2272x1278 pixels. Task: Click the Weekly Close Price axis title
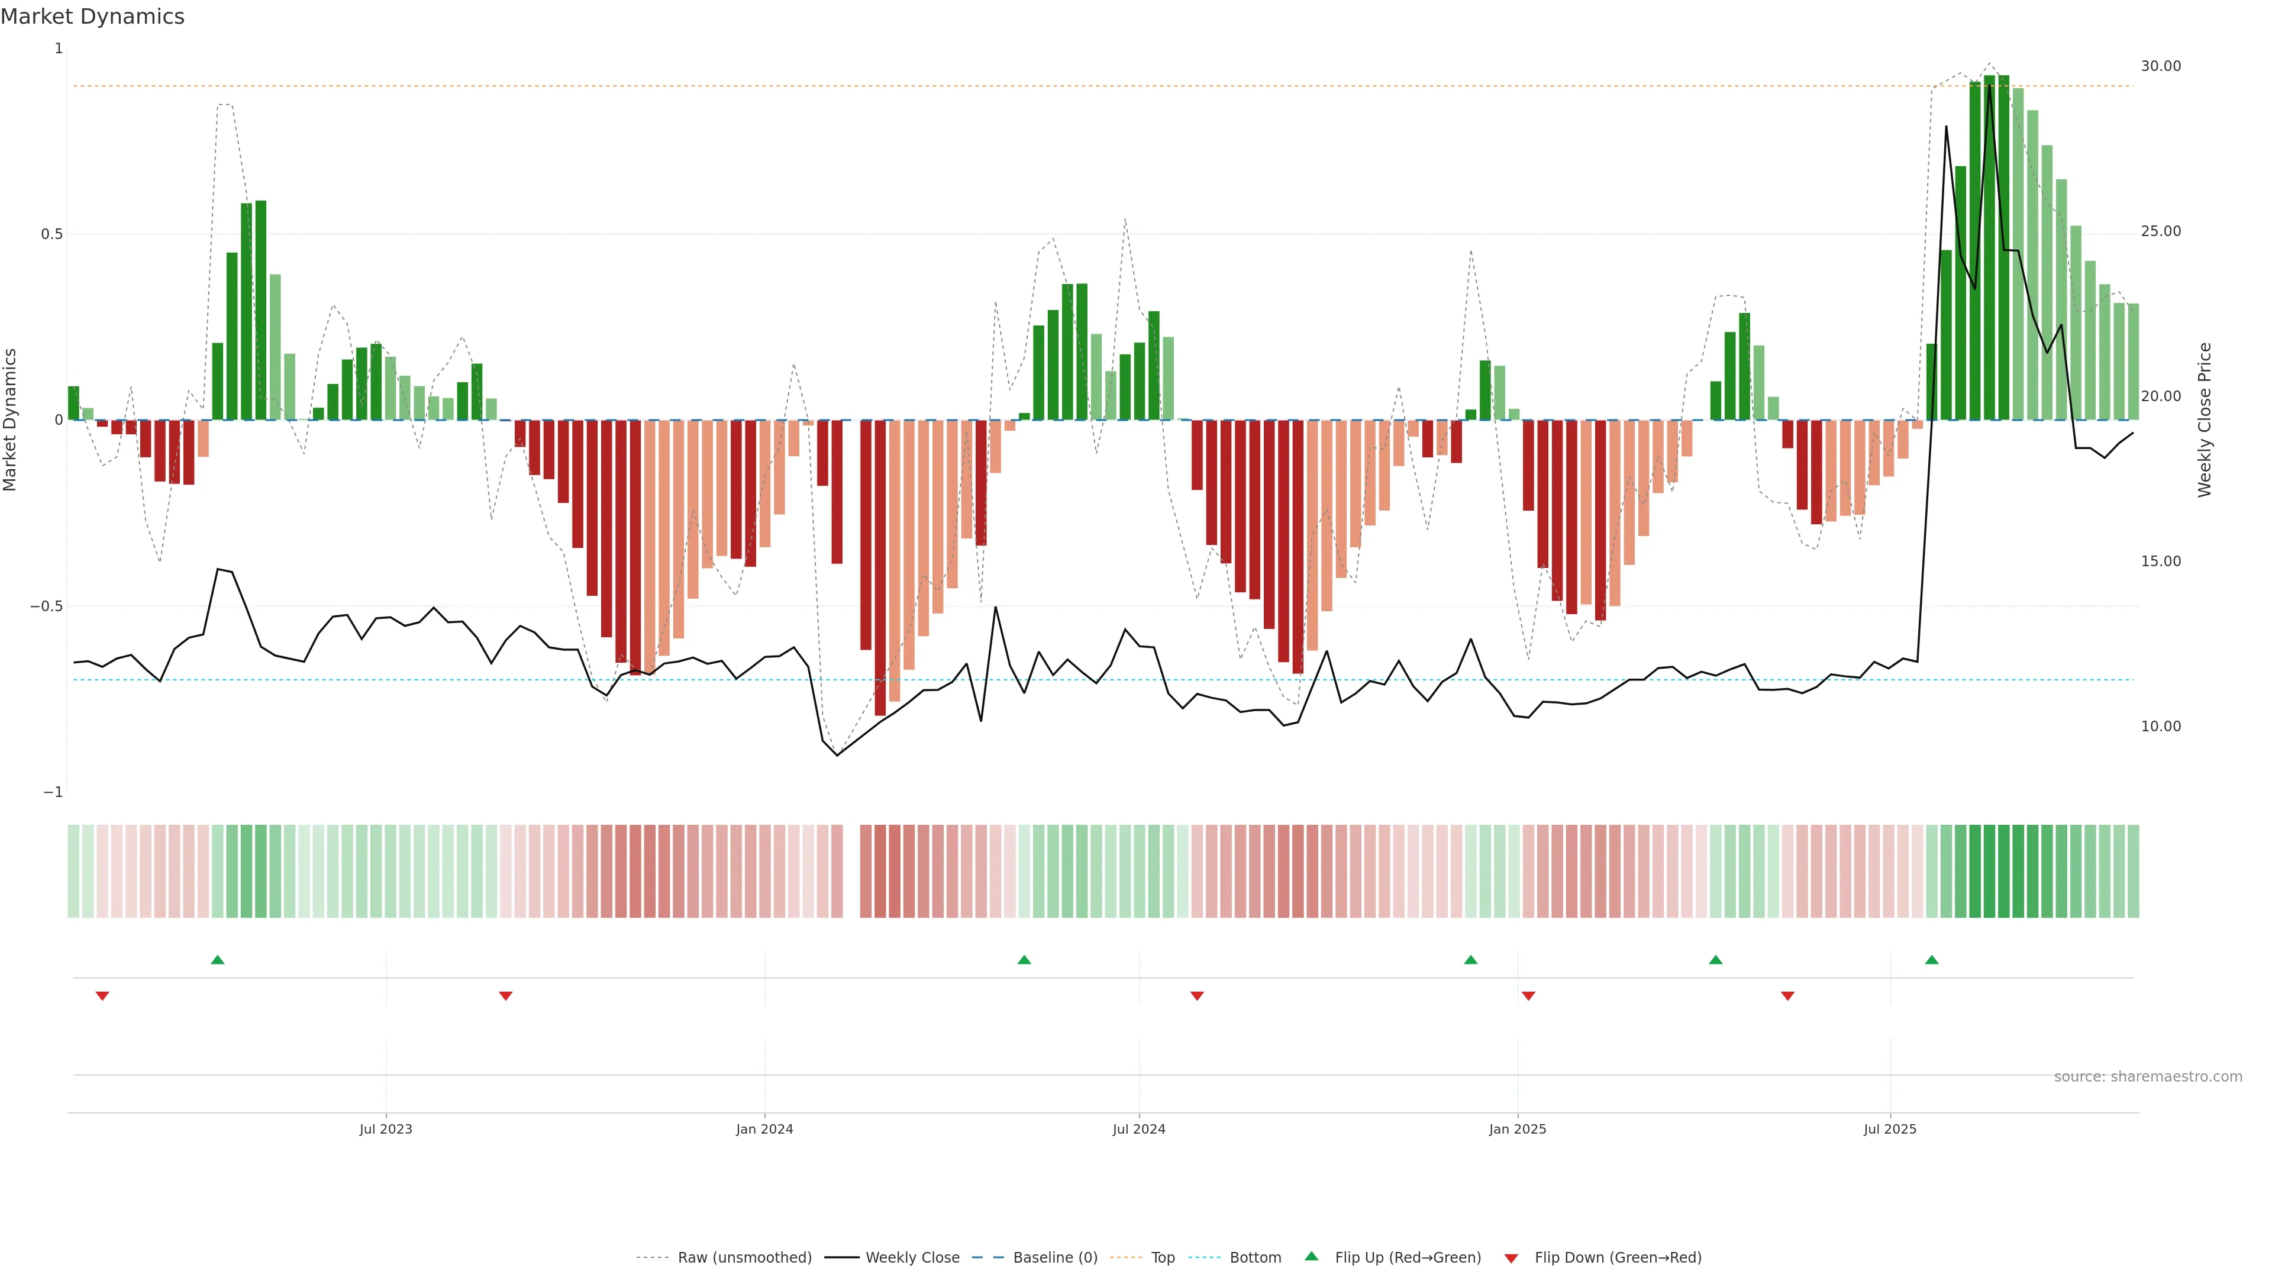pyautogui.click(x=2204, y=420)
